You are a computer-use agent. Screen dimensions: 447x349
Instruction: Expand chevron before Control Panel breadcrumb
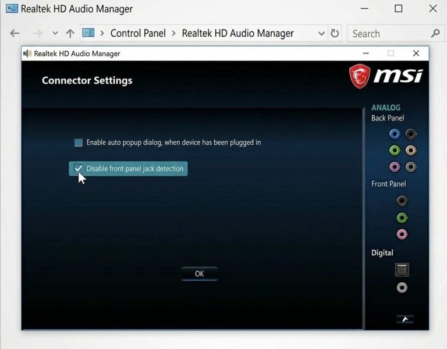[102, 33]
